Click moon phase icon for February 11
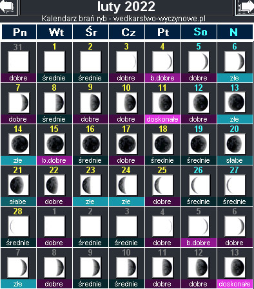 [x=162, y=102]
